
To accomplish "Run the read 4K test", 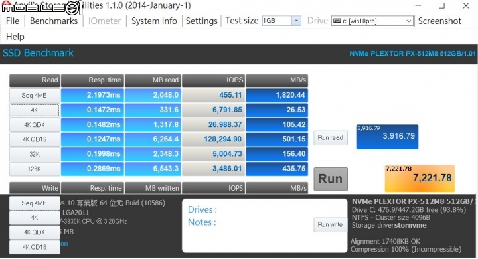I will point(35,110).
